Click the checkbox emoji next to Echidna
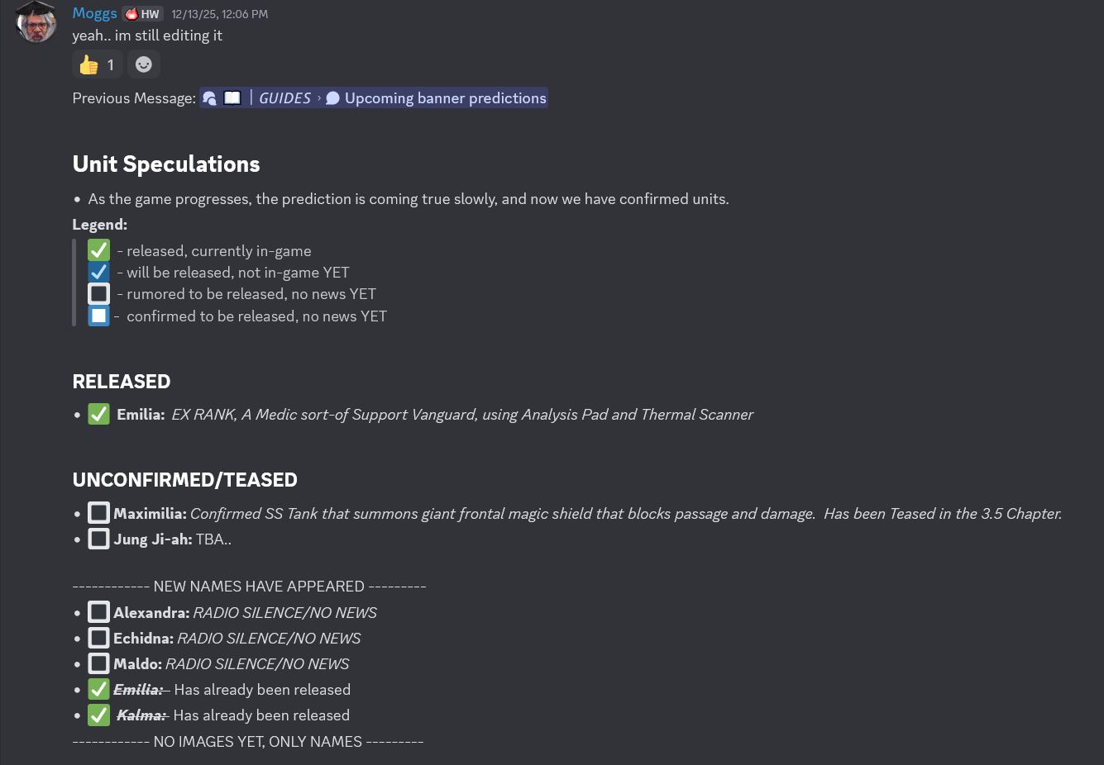The image size is (1104, 765). pos(99,638)
